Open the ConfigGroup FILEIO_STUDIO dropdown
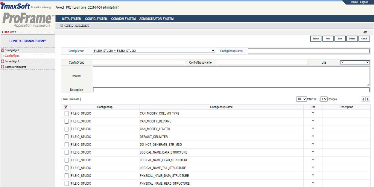The width and height of the screenshot is (374, 187). click(154, 51)
